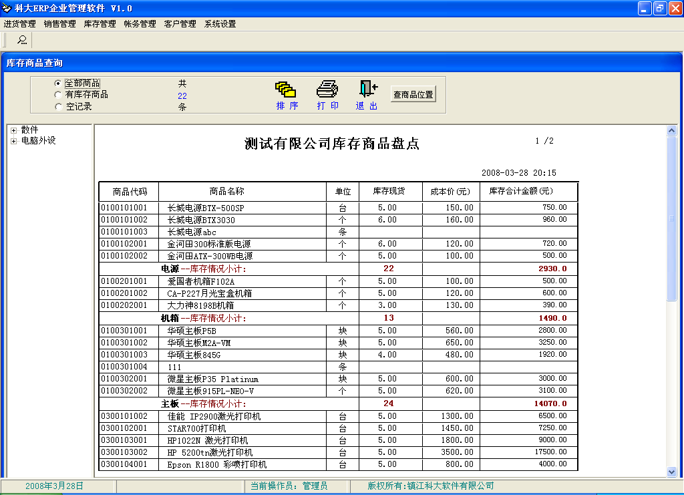This screenshot has height=495, width=684.
Task: Open the 库存管理 menu
Action: pos(100,24)
